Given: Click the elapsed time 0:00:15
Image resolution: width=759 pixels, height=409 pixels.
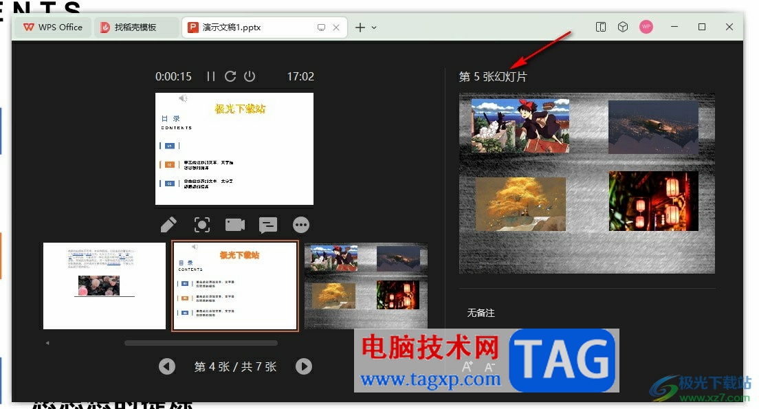Looking at the screenshot, I should [173, 76].
